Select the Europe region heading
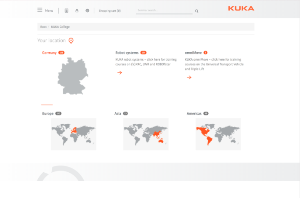This screenshot has width=300, height=198. point(48,114)
